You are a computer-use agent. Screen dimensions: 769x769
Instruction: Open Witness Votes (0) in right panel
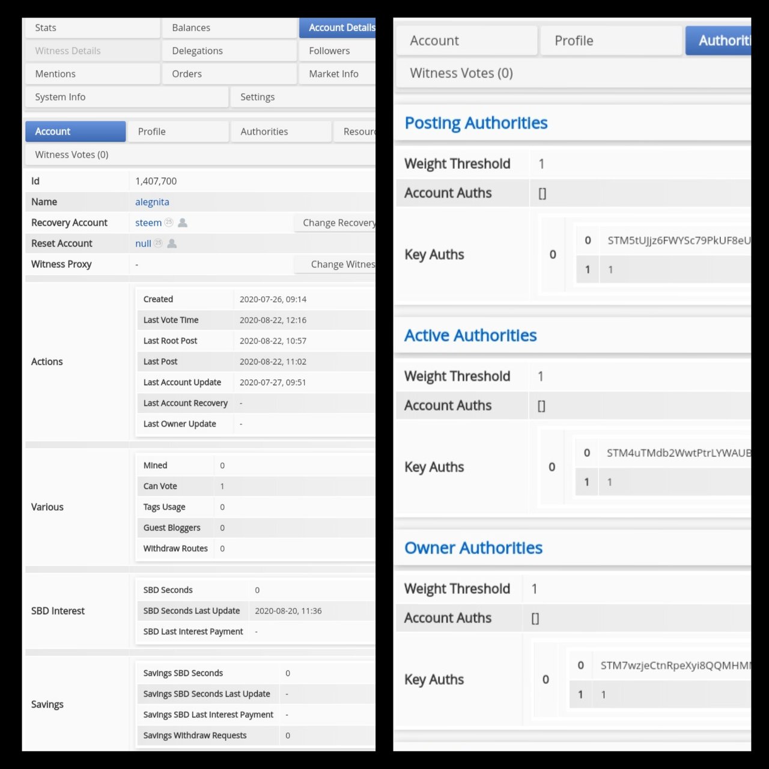pyautogui.click(x=574, y=73)
